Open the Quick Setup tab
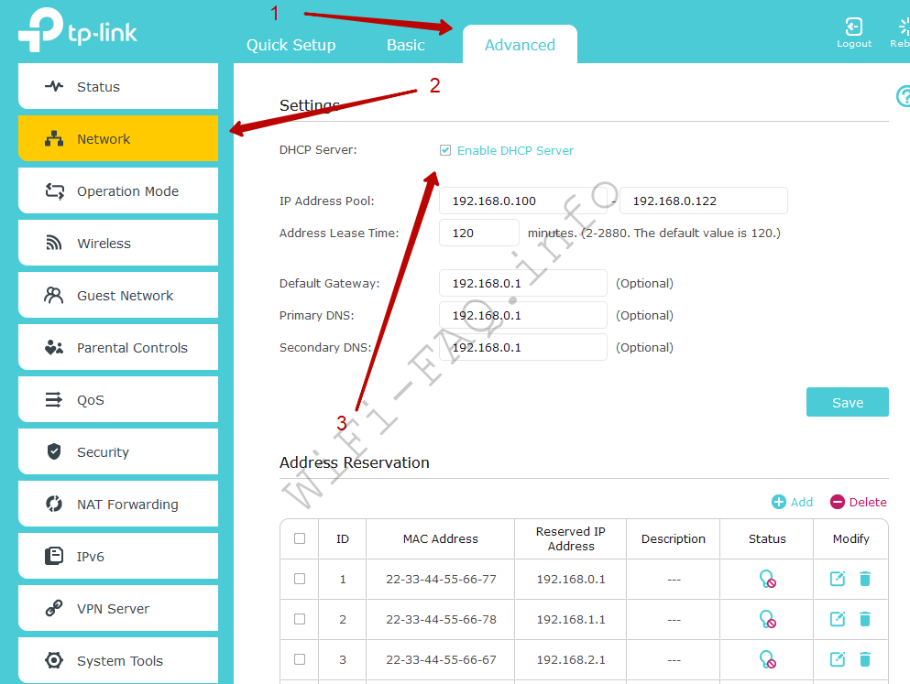The height and width of the screenshot is (684, 910). coord(291,45)
